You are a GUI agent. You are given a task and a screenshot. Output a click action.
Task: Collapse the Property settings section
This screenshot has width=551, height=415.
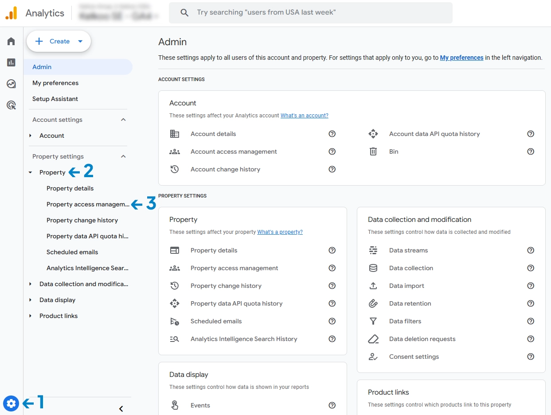123,156
